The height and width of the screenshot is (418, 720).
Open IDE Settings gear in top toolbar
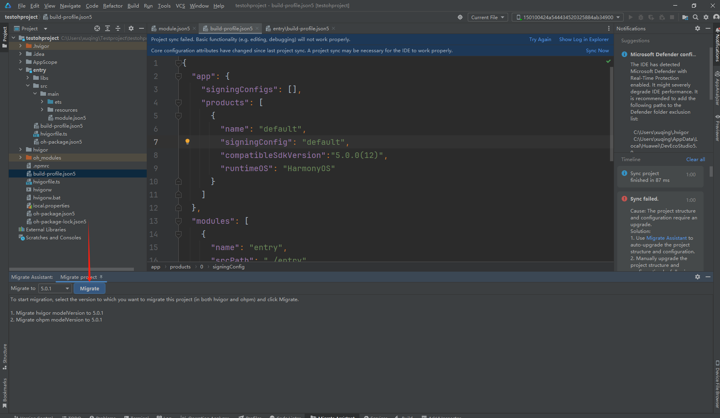pyautogui.click(x=706, y=17)
